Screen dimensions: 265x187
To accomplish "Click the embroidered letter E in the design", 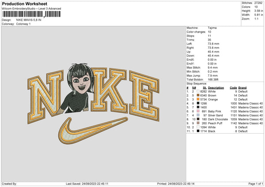I will point(144,96).
